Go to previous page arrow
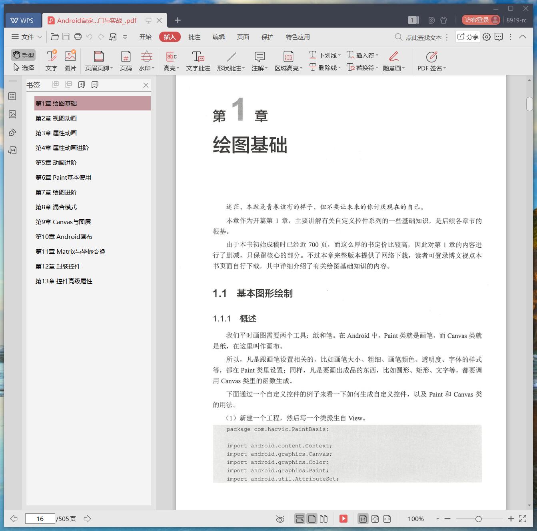 14,519
